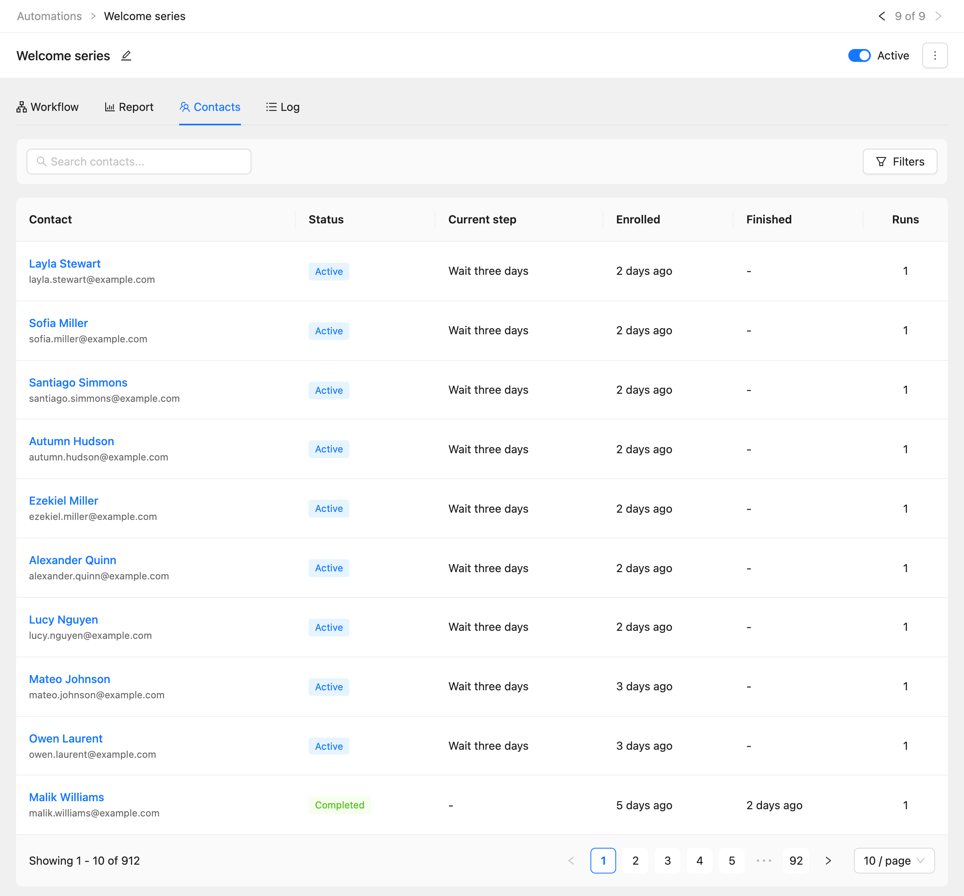Click the pagination ellipsis to jump pages
The image size is (964, 896).
[764, 861]
